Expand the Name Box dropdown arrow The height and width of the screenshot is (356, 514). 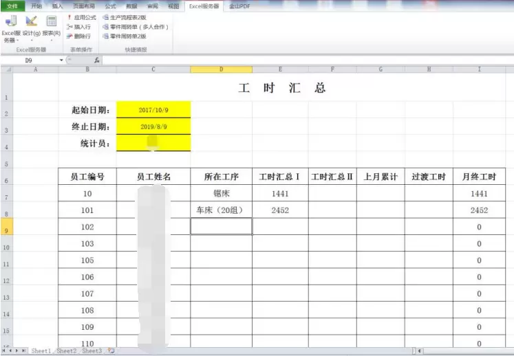[x=62, y=60]
